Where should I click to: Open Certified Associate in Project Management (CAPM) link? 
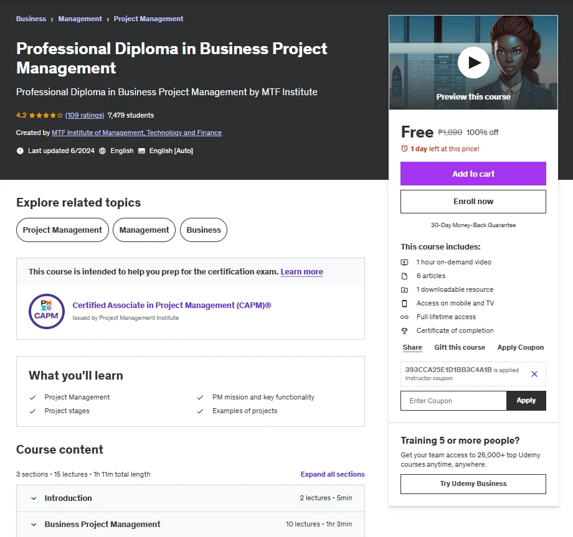[x=172, y=305]
